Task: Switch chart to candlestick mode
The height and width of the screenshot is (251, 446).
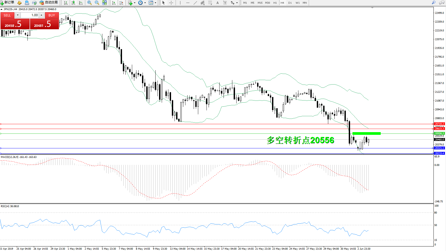Action: (x=73, y=3)
